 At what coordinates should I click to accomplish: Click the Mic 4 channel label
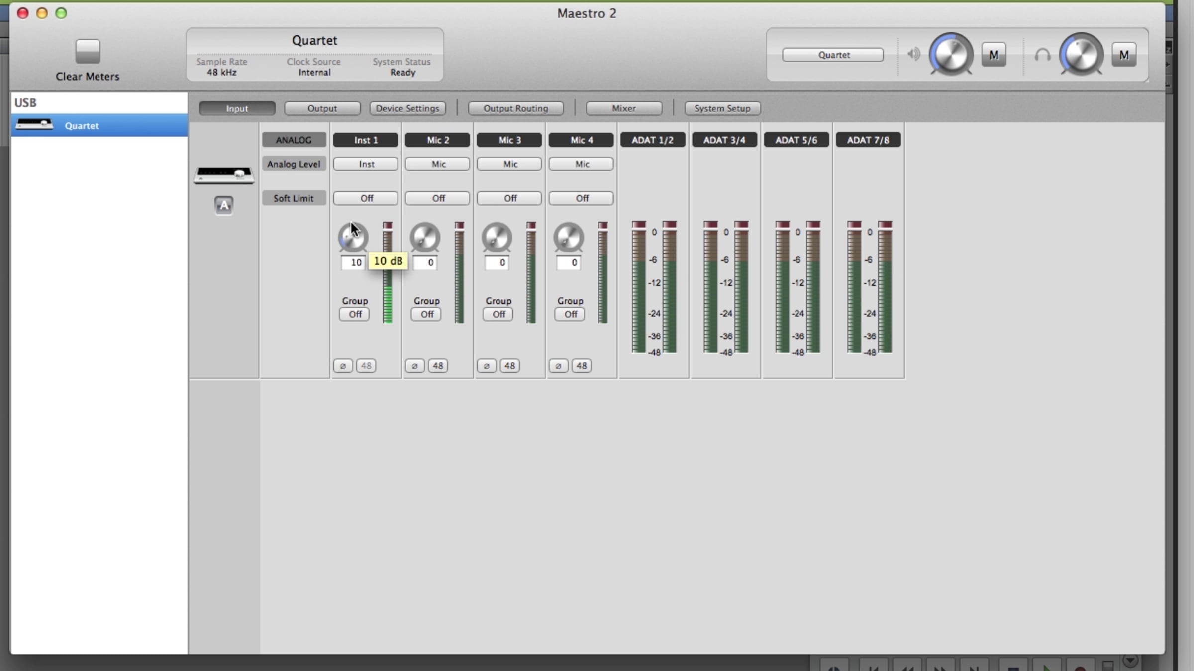tap(581, 140)
